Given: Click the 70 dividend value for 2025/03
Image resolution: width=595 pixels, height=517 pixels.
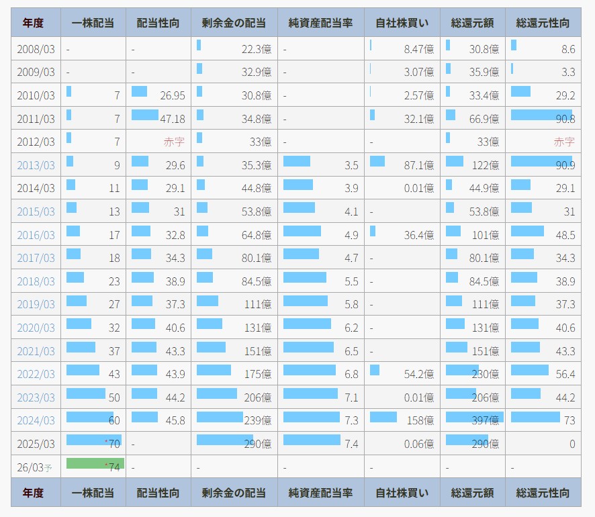Looking at the screenshot, I should coord(114,444).
